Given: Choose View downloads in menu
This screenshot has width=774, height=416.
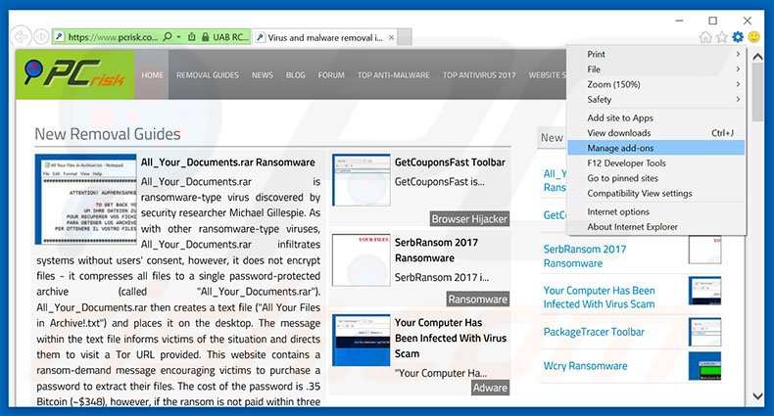Looking at the screenshot, I should tap(656, 133).
